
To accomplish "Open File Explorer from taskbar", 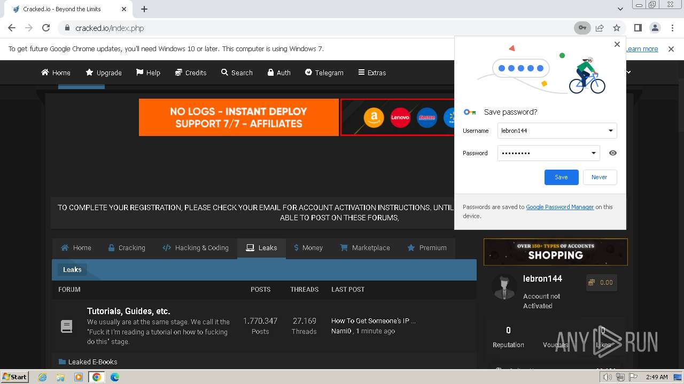I will click(60, 377).
